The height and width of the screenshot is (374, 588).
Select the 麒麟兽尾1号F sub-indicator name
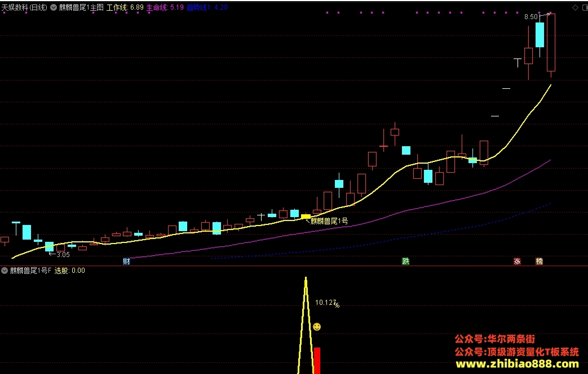31,271
